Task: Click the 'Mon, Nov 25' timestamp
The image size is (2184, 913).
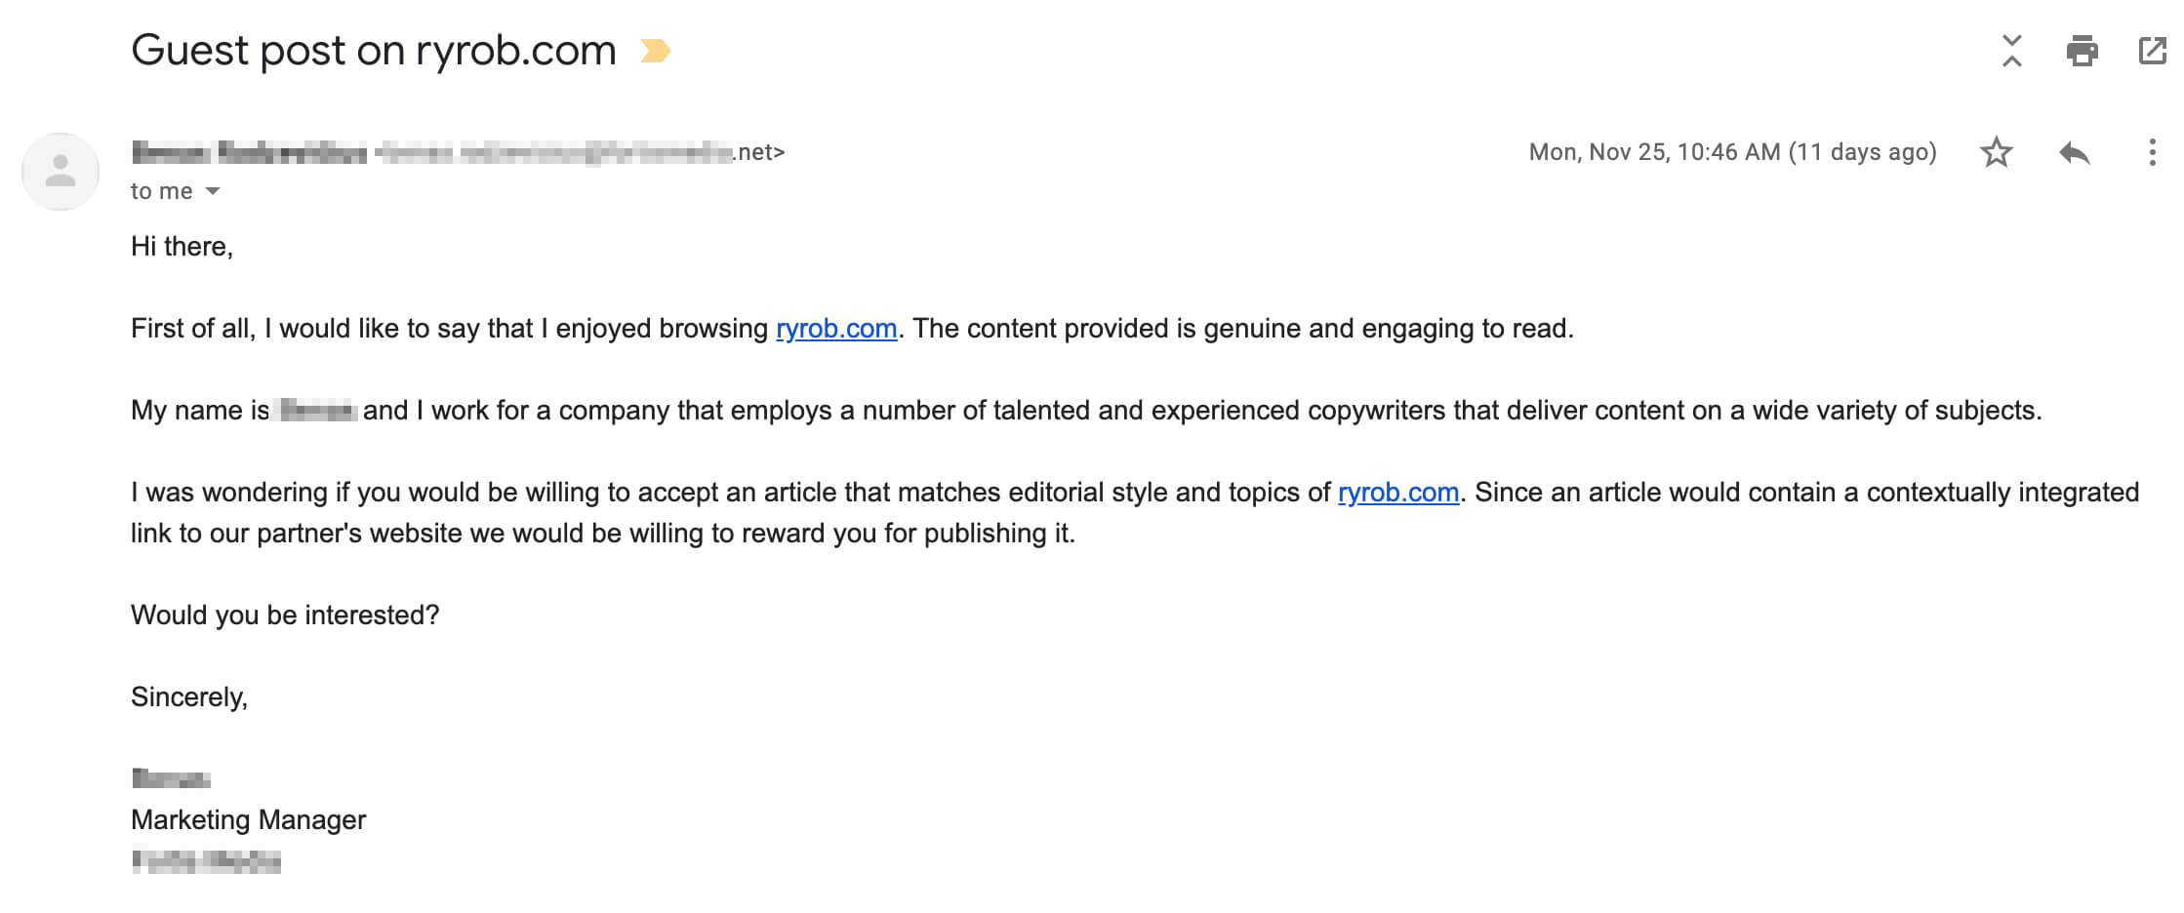Action: pos(1733,151)
